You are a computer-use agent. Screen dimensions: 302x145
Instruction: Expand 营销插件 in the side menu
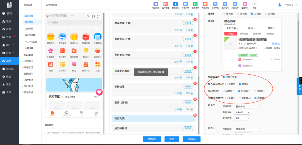point(28,74)
